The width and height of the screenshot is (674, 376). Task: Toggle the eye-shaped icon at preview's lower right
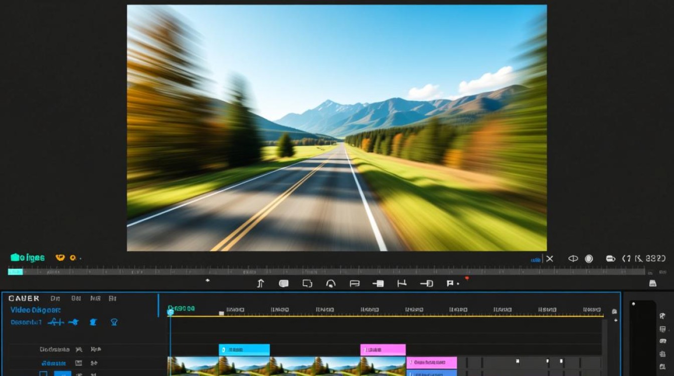[x=573, y=259]
